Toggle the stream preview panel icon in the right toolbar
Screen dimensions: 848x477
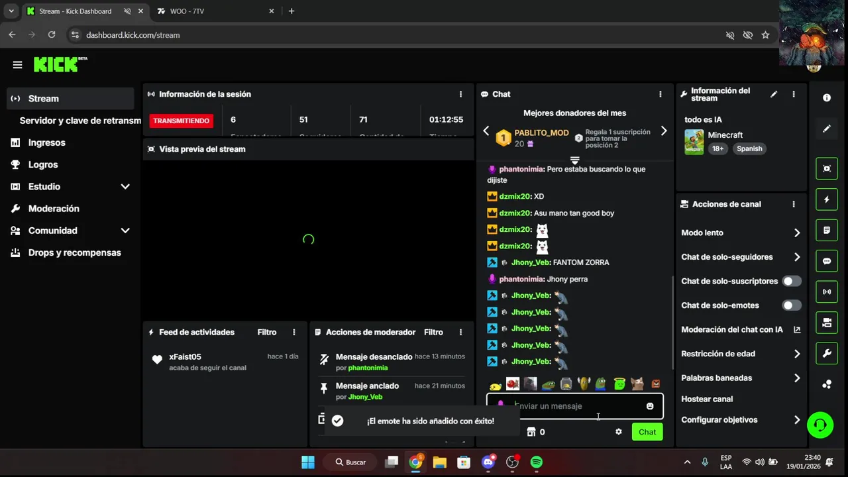827,168
